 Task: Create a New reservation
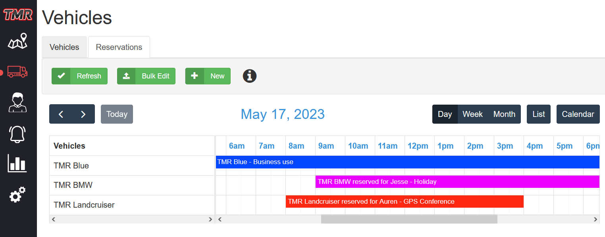click(x=208, y=76)
